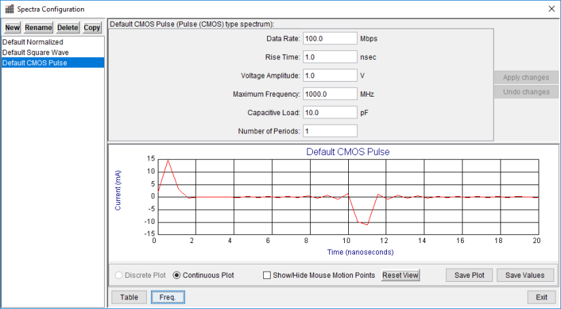
Task: Edit the Rise Time field
Action: tap(330, 57)
